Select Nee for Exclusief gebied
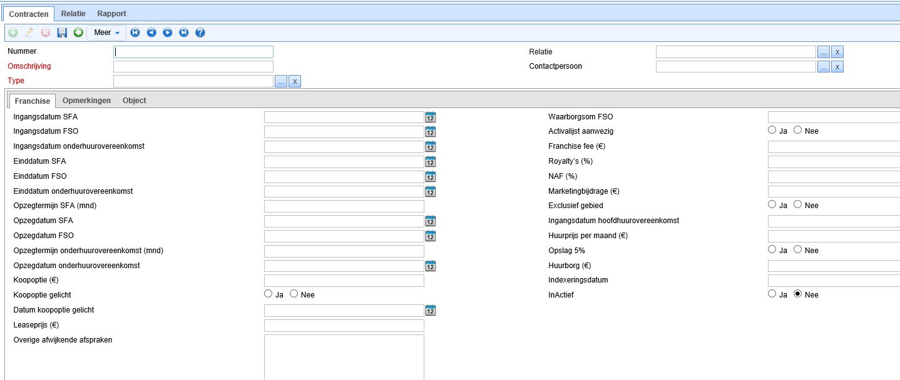Screen dimensions: 900x380 (x=797, y=204)
